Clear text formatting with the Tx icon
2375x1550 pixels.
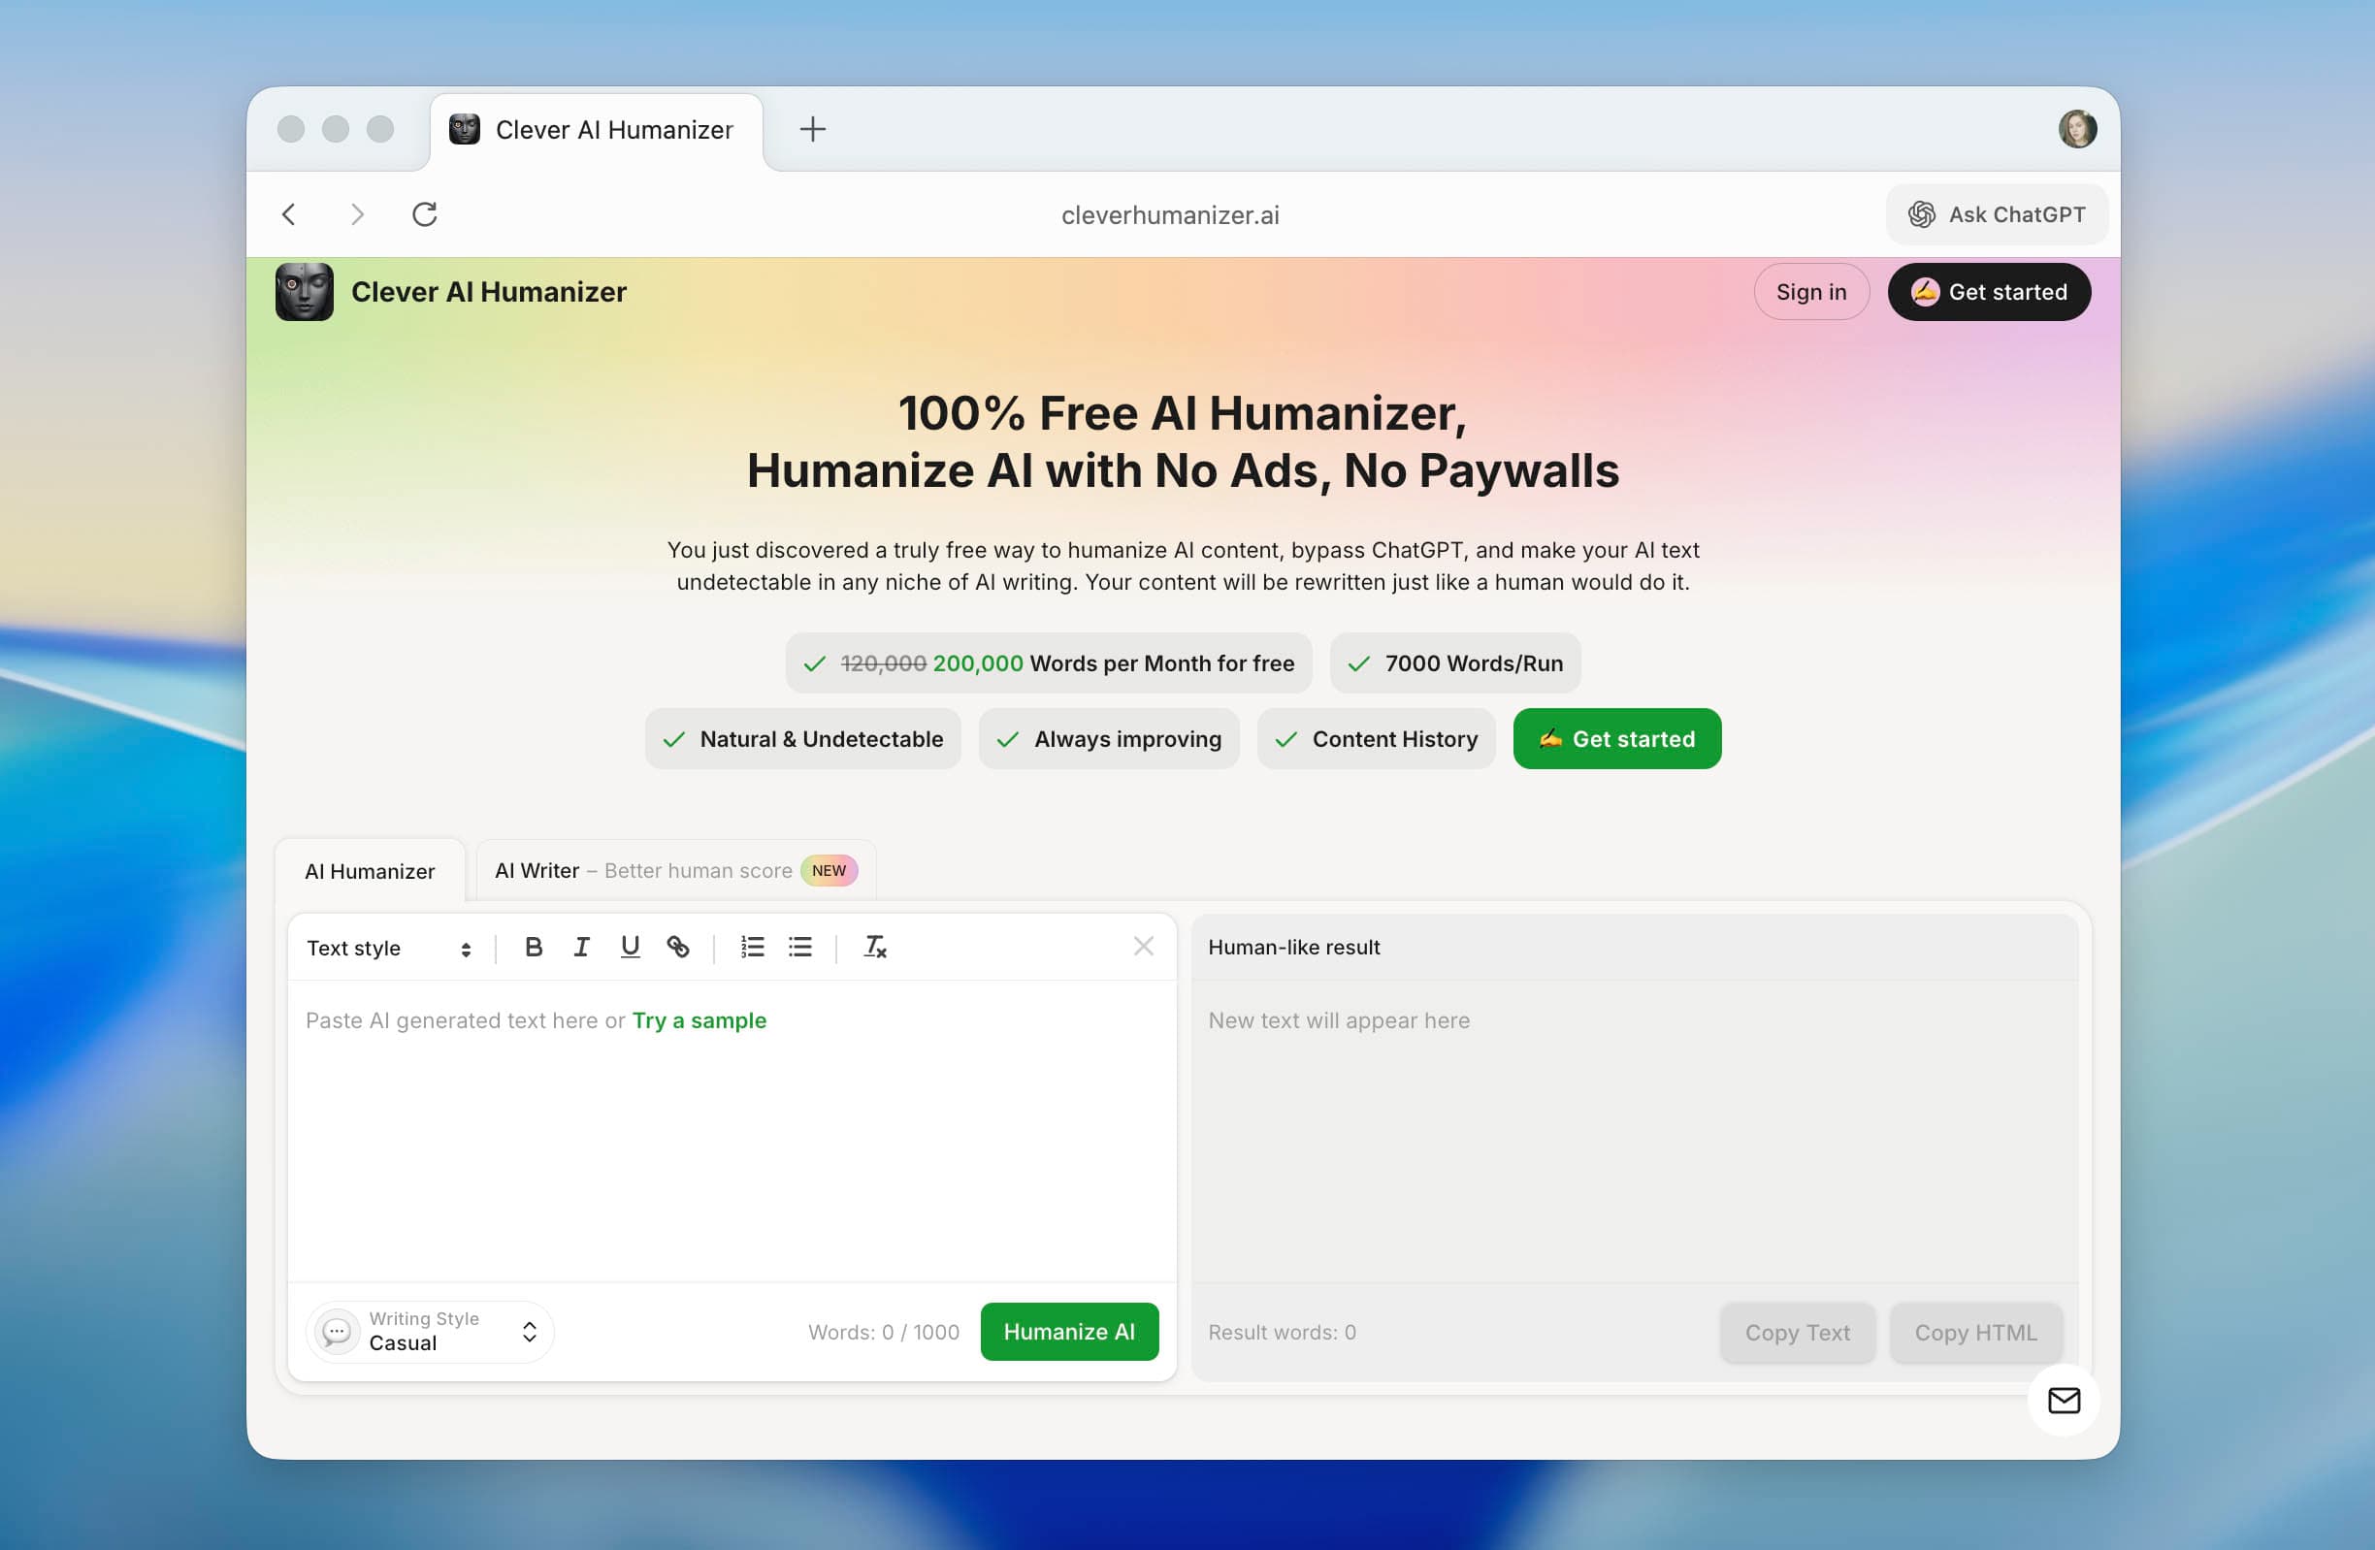point(875,947)
